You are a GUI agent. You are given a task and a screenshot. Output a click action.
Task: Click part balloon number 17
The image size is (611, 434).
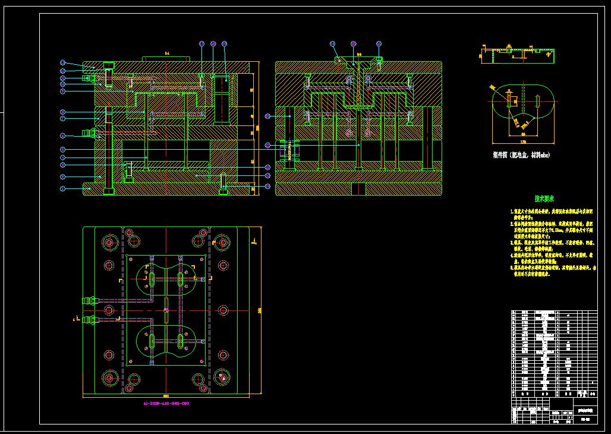(x=201, y=44)
